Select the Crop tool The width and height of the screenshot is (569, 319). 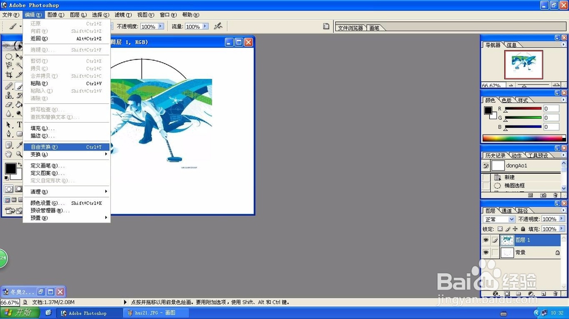[x=9, y=75]
